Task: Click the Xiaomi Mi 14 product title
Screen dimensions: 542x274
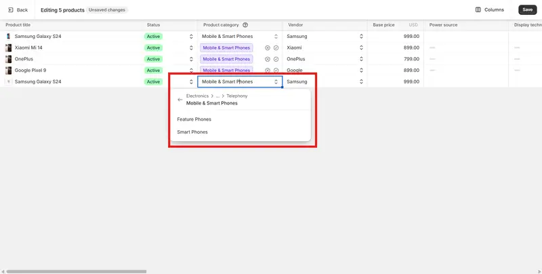Action: click(x=28, y=47)
